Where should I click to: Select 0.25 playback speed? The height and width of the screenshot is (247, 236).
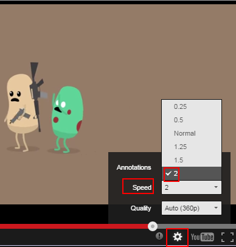click(192, 106)
